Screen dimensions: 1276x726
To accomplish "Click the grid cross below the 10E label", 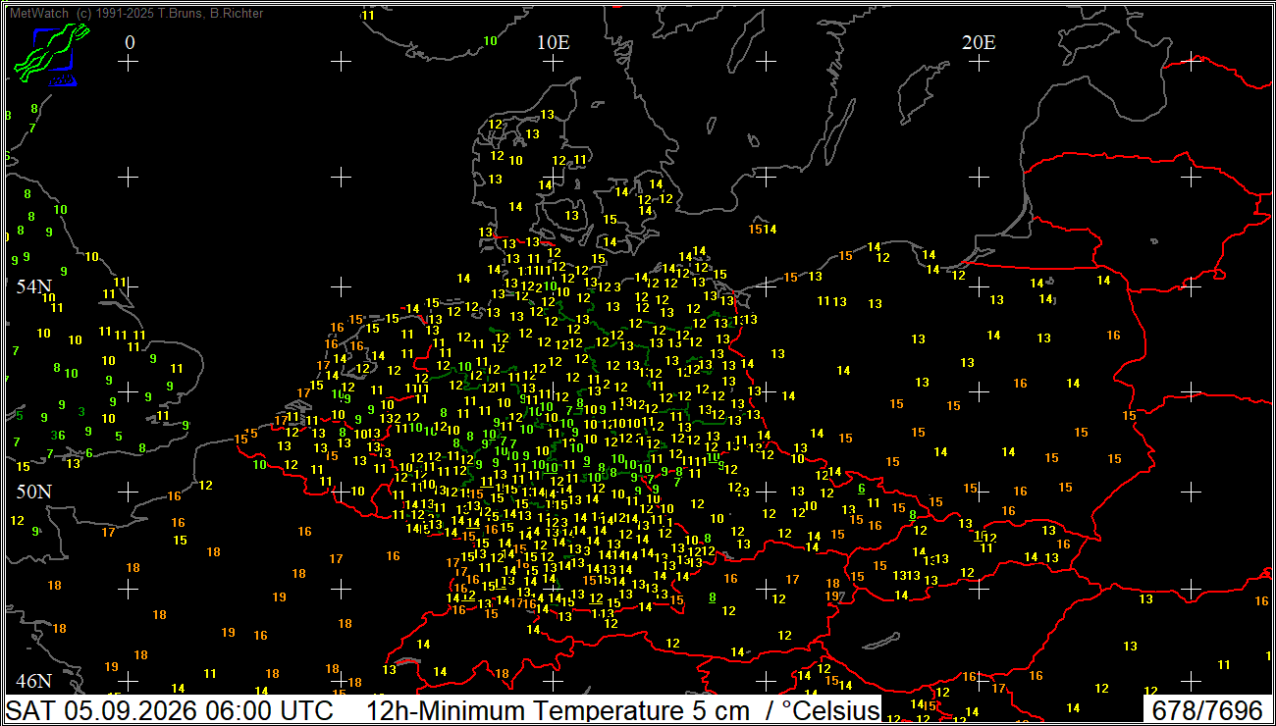I will click(554, 62).
